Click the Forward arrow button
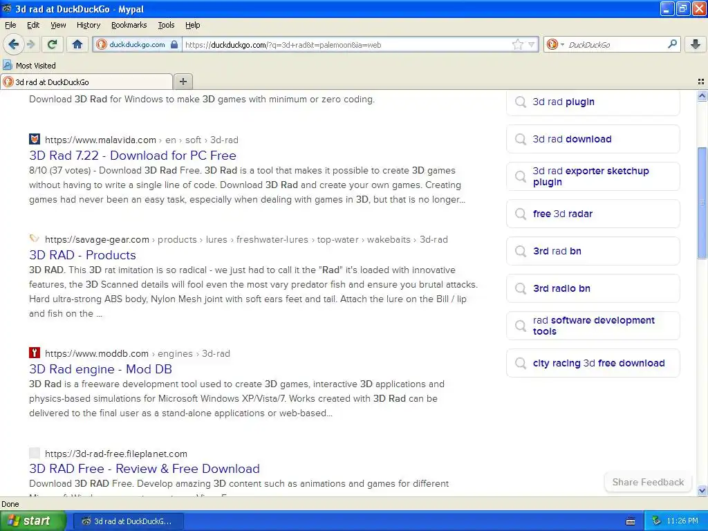This screenshot has height=531, width=708. click(x=30, y=44)
